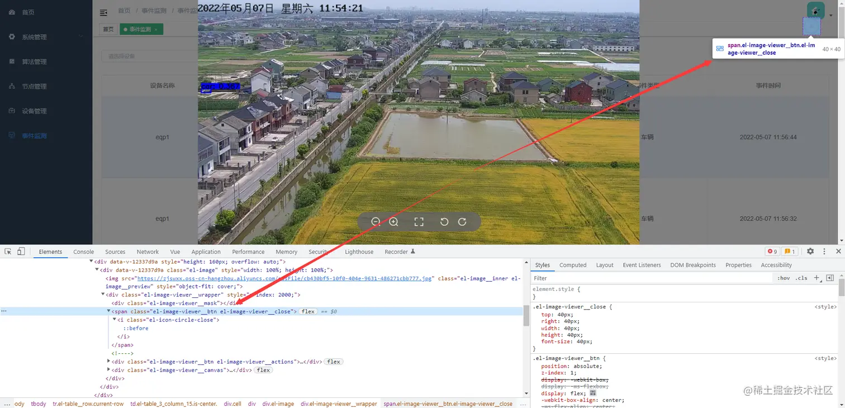Switch to the Computed styles tab
This screenshot has width=845, height=408.
point(573,265)
